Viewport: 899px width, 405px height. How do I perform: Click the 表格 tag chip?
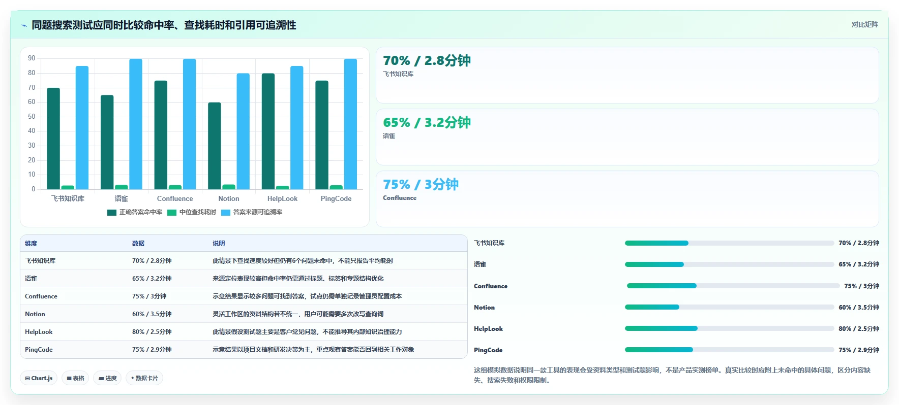[x=75, y=378]
